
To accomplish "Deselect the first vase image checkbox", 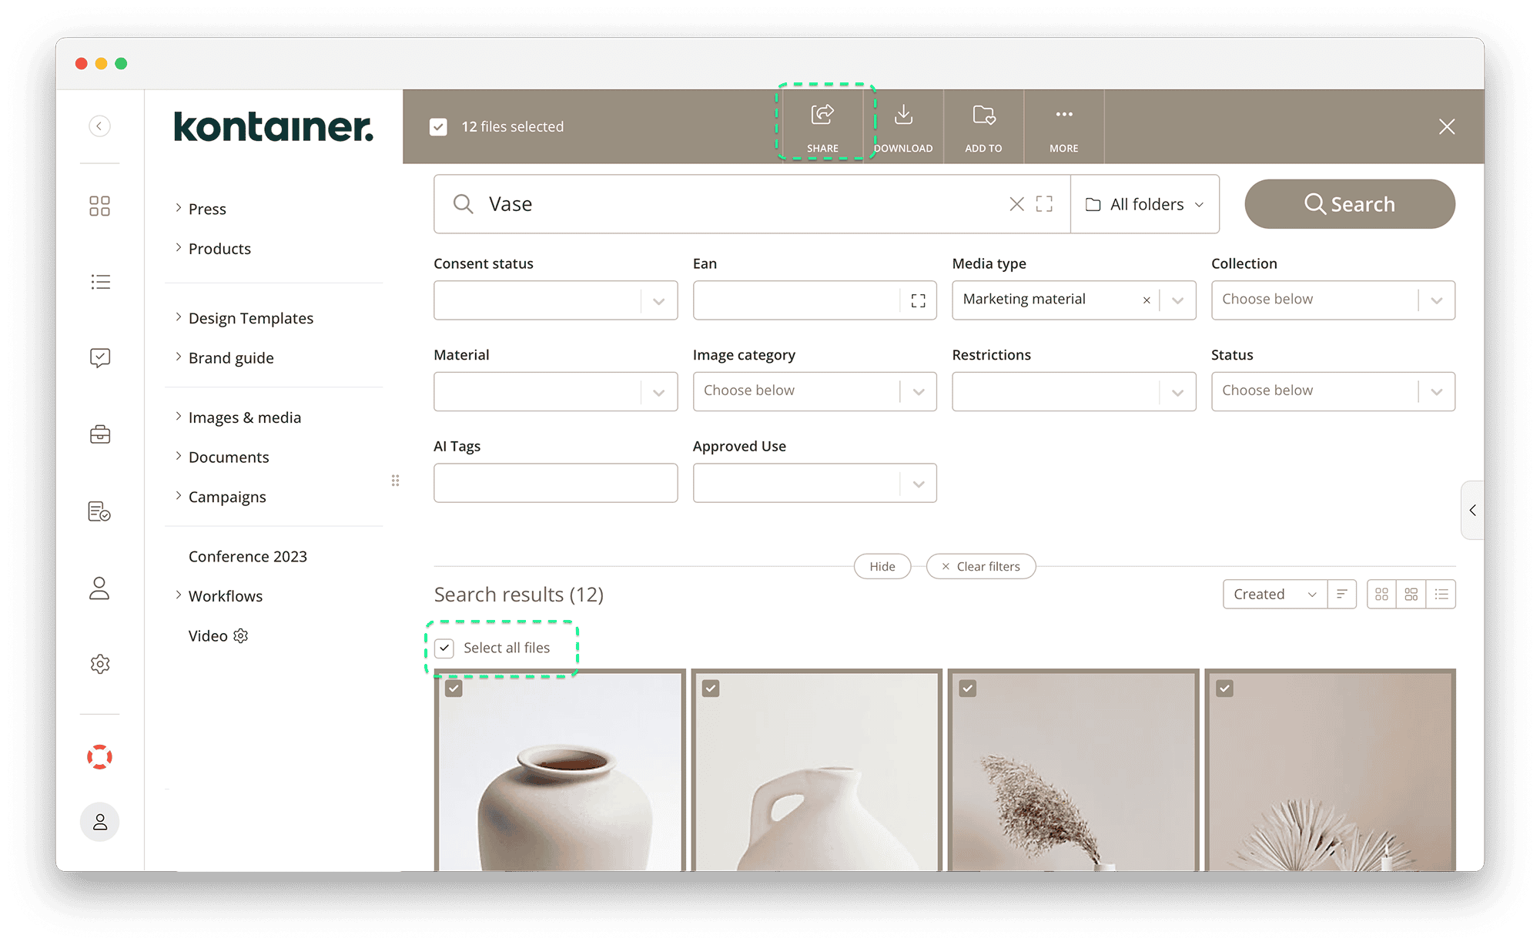I will (x=454, y=688).
